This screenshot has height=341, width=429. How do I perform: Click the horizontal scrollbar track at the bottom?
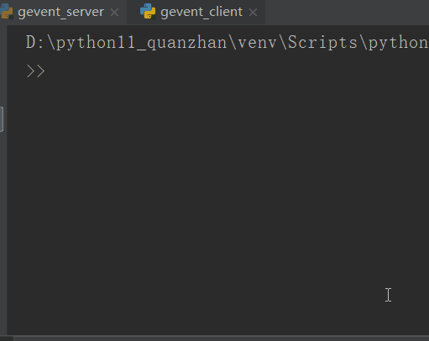pyautogui.click(x=221, y=338)
